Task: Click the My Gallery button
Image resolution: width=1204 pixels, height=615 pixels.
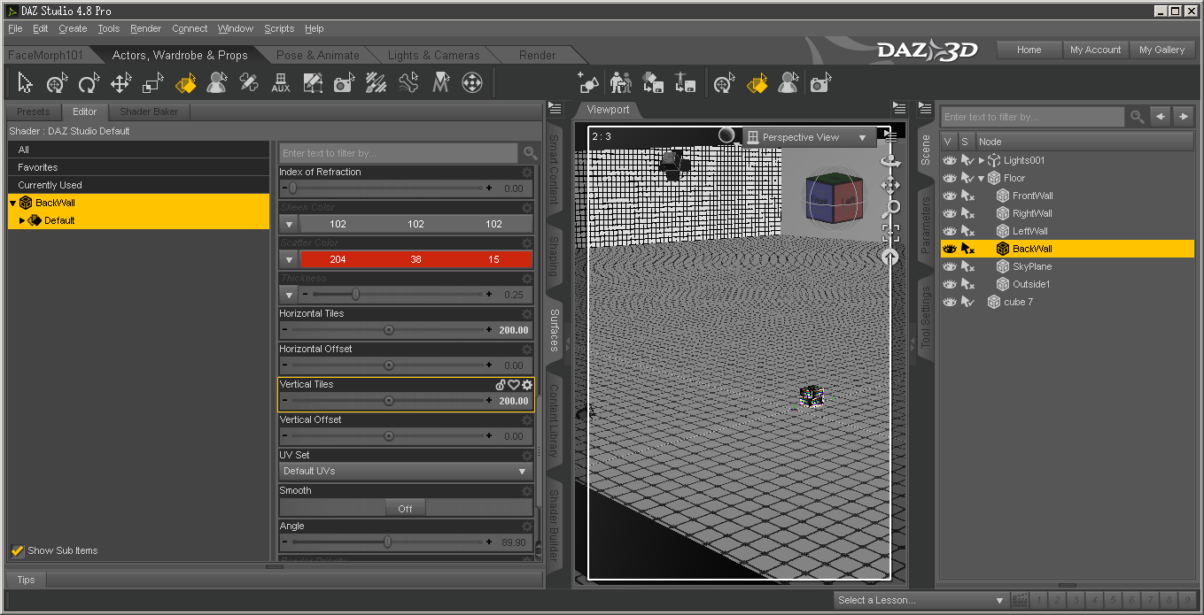Action: click(1161, 50)
